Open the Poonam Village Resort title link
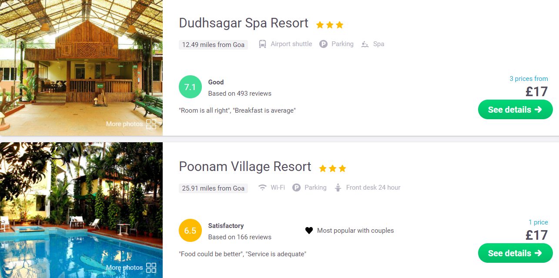 245,167
